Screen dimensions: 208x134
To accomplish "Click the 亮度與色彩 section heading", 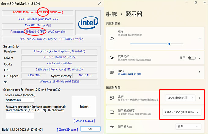I will (113, 23).
